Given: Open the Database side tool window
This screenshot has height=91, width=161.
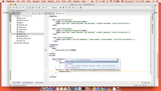Looking at the screenshot, I should [x=152, y=17].
